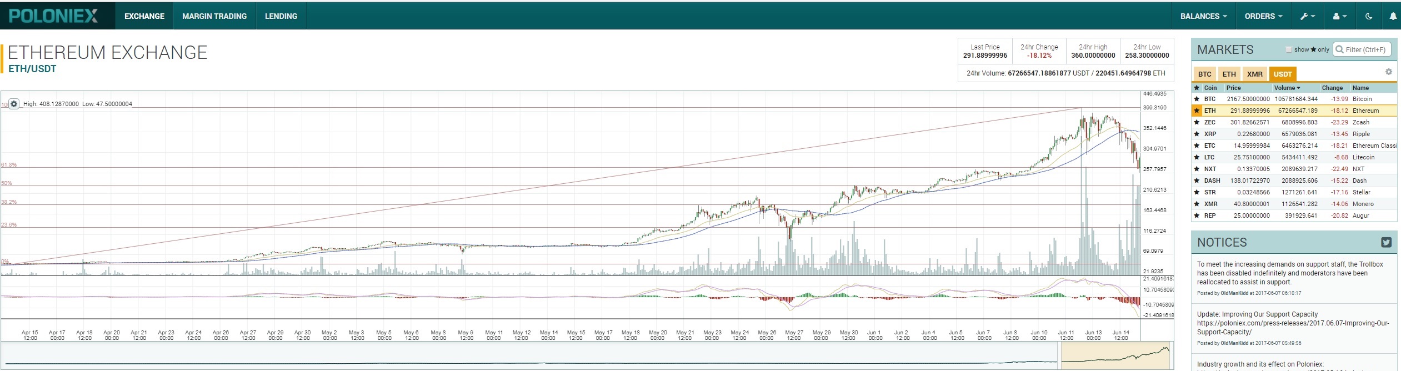Toggle the star for the BTC row

[x=1197, y=99]
